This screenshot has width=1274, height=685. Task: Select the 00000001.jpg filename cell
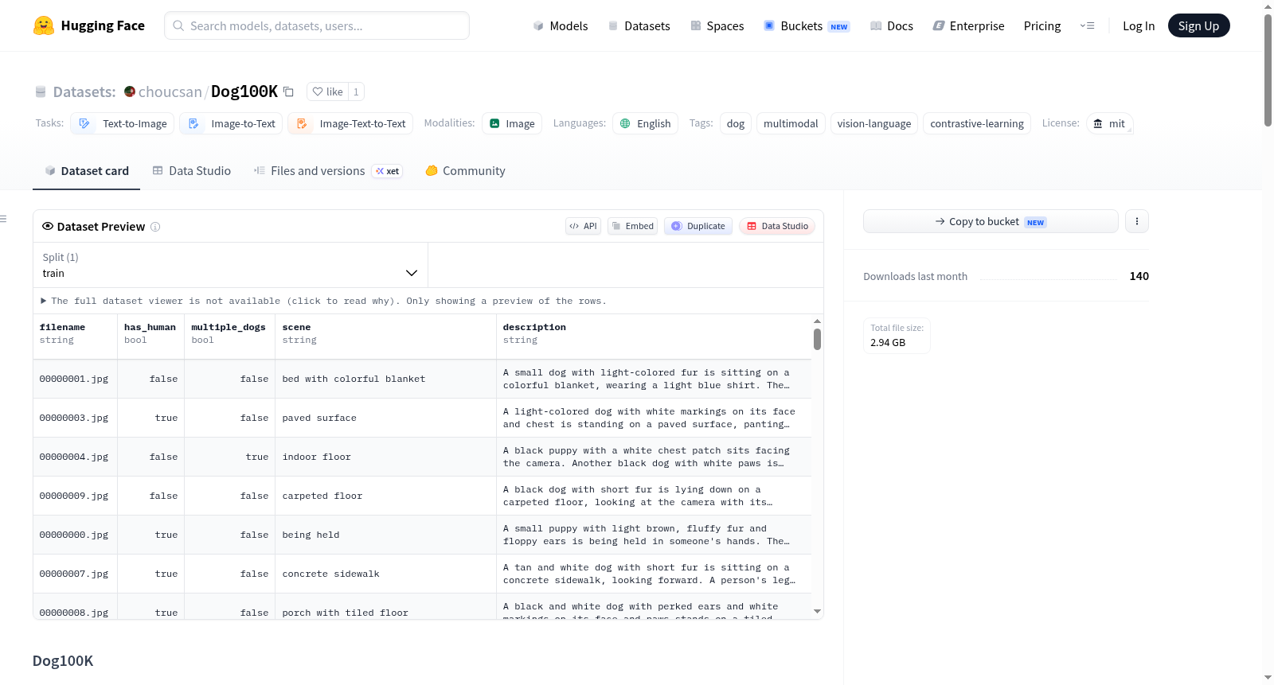click(x=76, y=379)
